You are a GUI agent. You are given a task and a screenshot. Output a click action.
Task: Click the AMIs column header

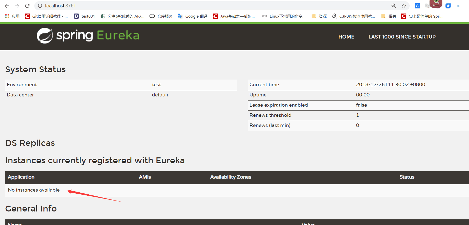(x=145, y=177)
